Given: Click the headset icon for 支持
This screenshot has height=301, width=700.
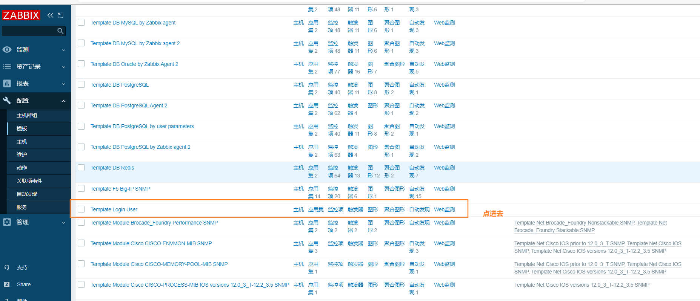Looking at the screenshot, I should pos(7,267).
